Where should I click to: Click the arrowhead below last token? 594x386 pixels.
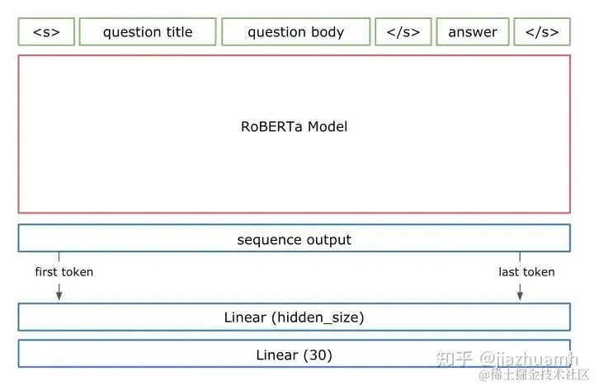pyautogui.click(x=521, y=294)
